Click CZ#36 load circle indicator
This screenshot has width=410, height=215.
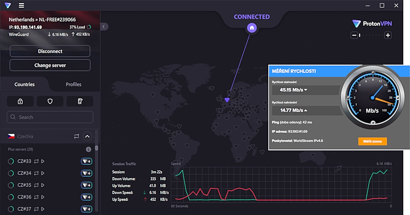point(11,197)
